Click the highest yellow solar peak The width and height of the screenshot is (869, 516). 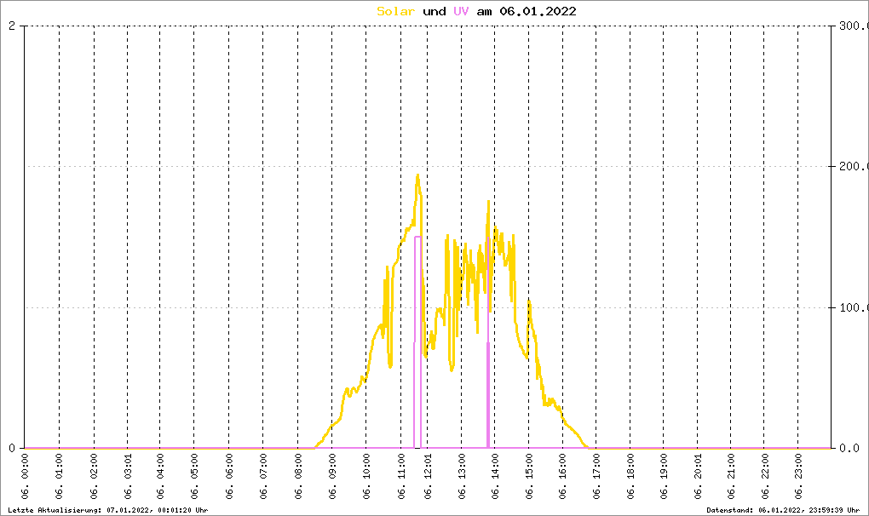(417, 175)
